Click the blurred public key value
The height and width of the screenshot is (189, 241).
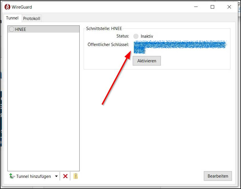pos(180,45)
